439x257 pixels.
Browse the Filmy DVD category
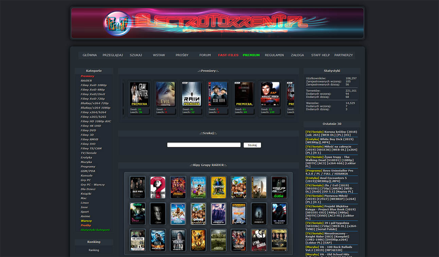(88, 131)
